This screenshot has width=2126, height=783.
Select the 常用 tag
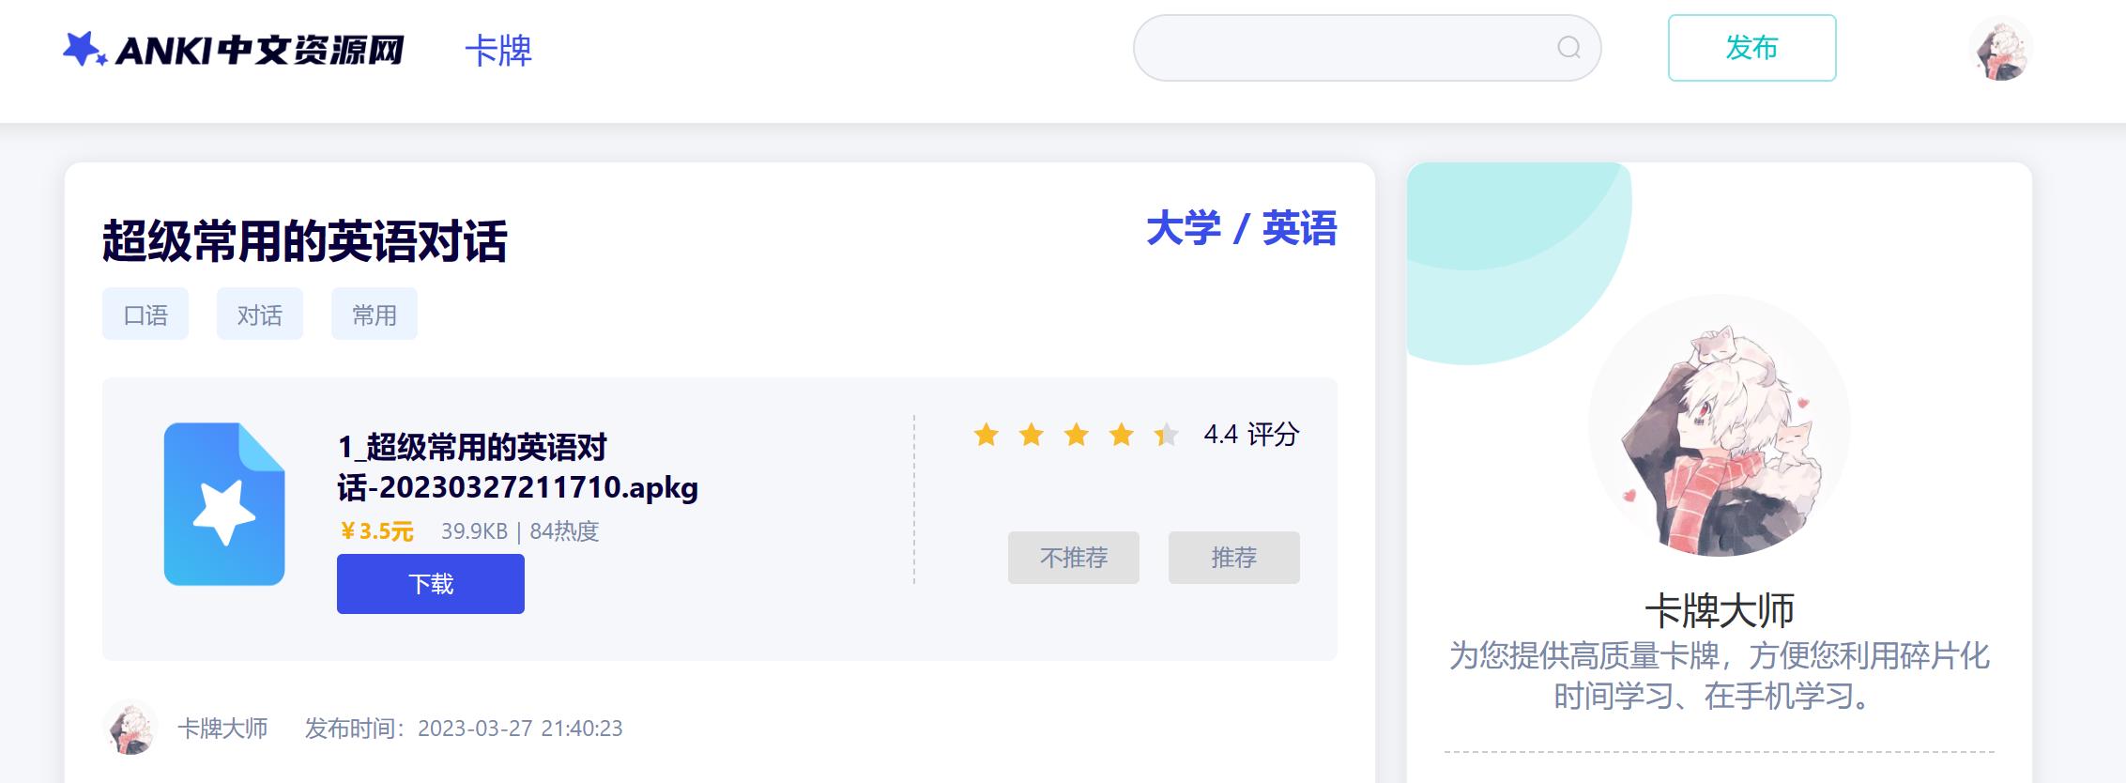click(x=374, y=314)
